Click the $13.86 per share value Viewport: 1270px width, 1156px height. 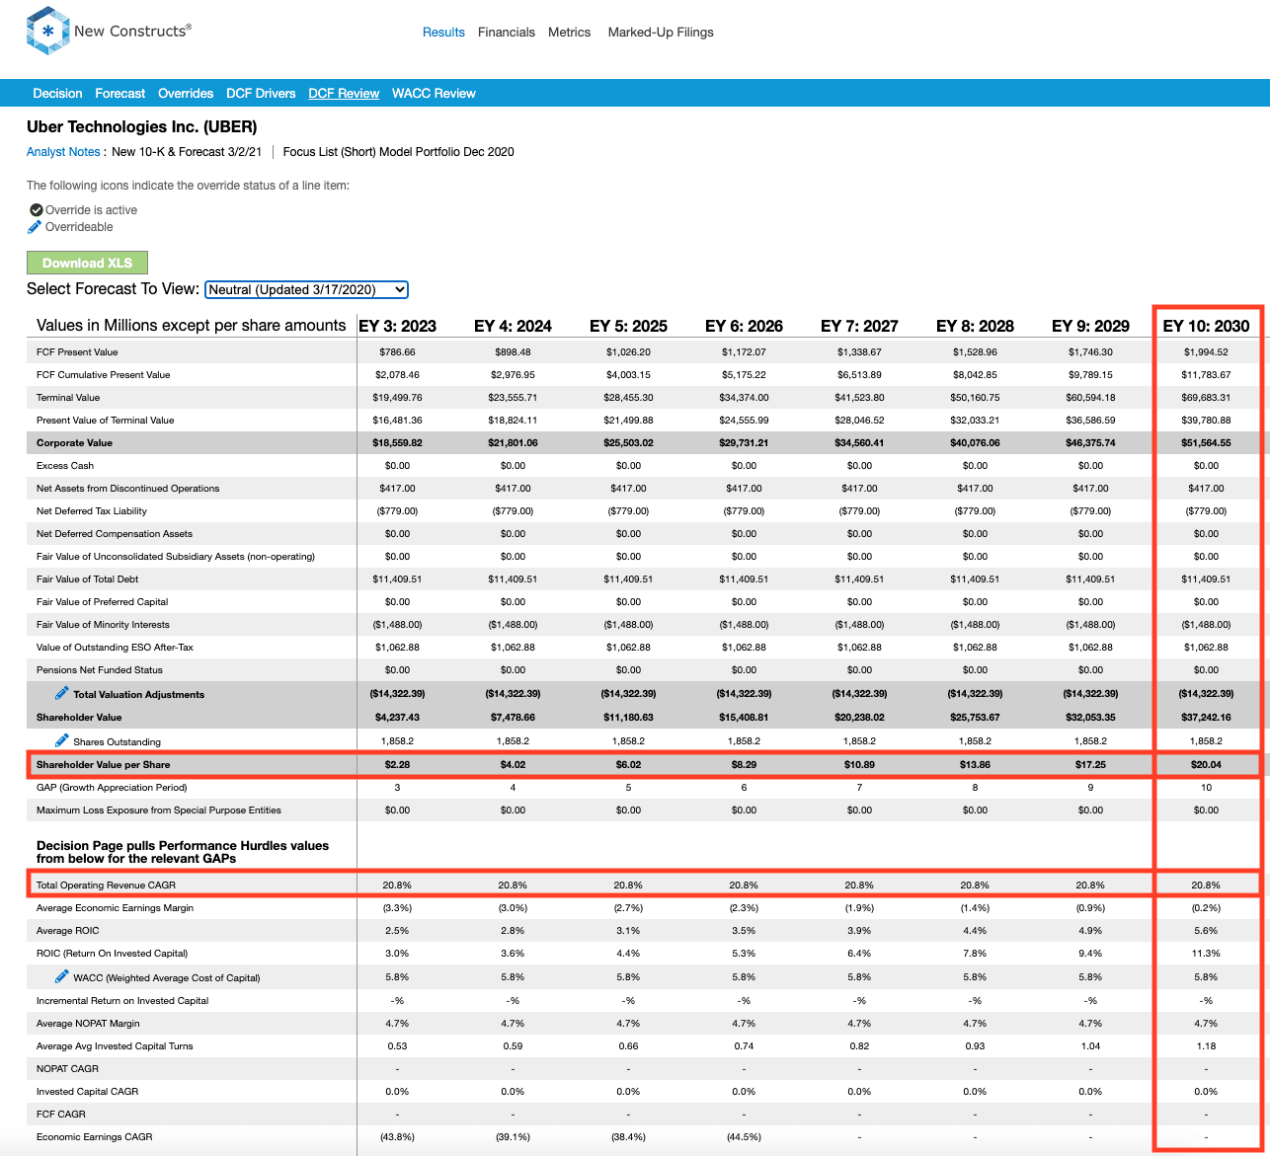click(975, 765)
